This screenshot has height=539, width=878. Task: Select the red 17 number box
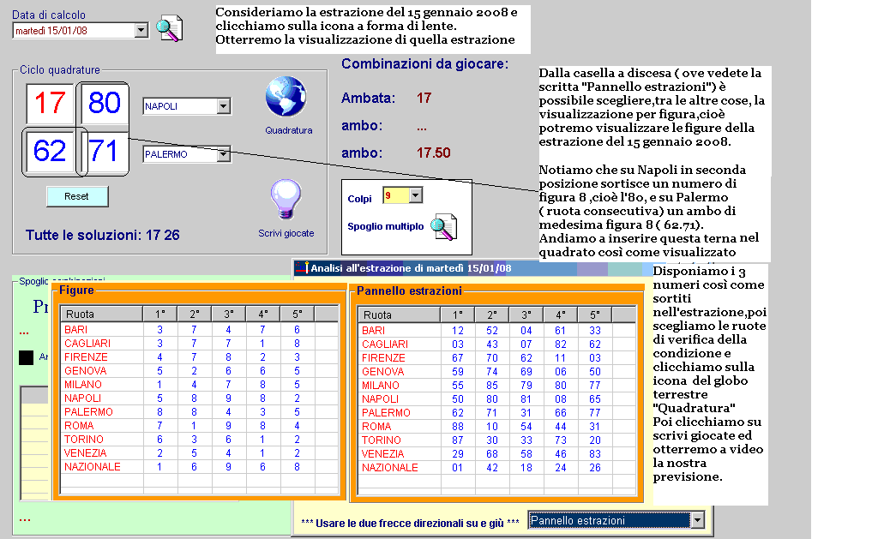(50, 103)
